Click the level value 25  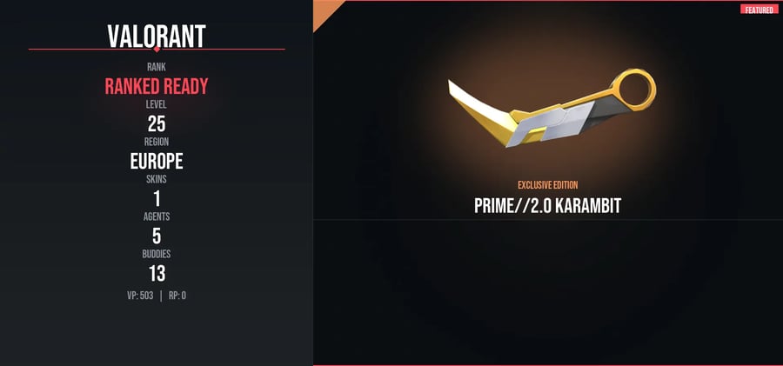click(157, 123)
